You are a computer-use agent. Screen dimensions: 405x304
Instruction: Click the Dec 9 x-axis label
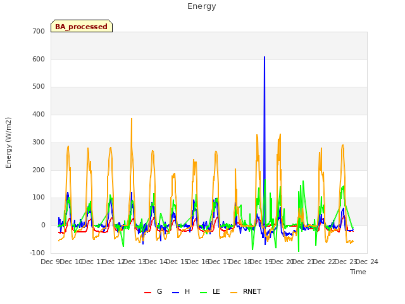(x=51, y=262)
